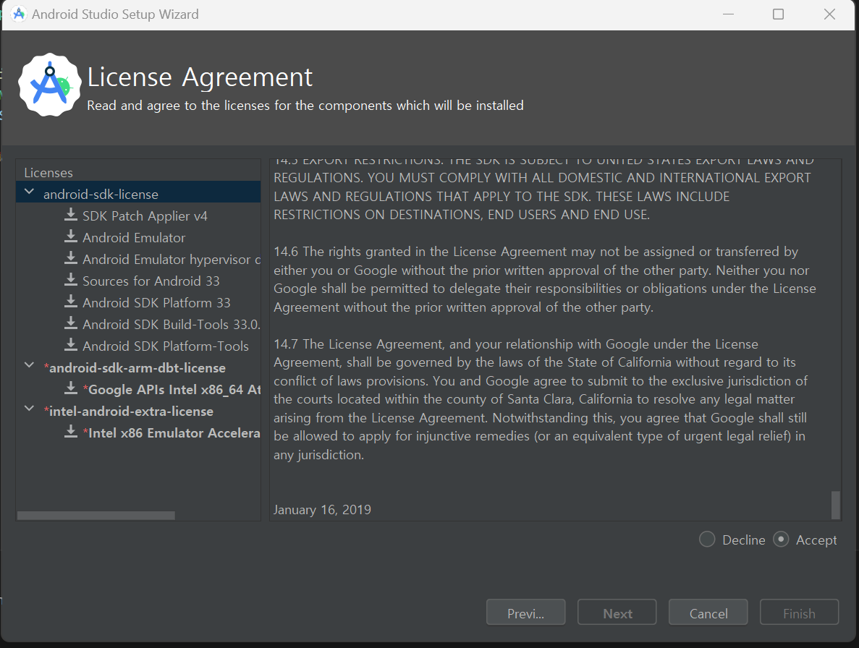Go back with the Previous button

526,612
